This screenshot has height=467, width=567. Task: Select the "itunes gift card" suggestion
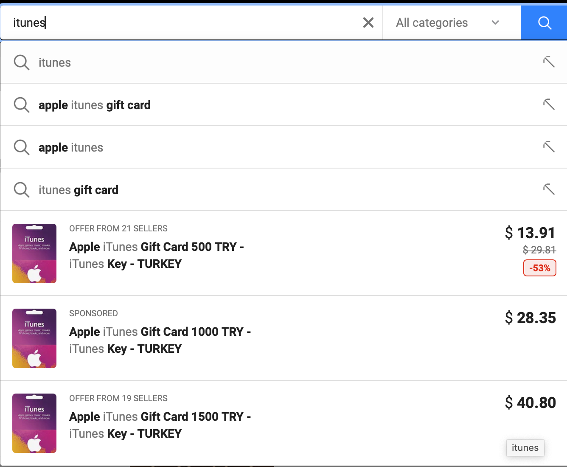[283, 190]
